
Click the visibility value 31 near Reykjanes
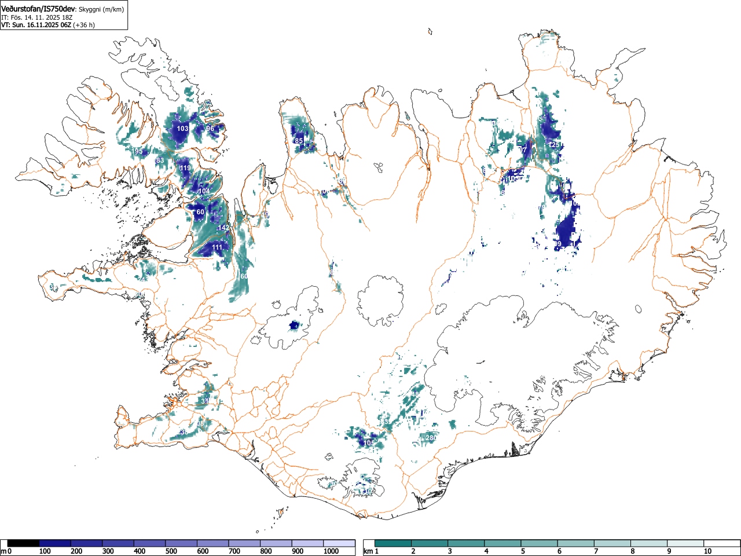tap(204, 401)
